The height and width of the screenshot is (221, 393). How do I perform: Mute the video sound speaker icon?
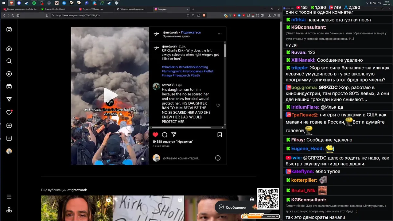(x=142, y=159)
